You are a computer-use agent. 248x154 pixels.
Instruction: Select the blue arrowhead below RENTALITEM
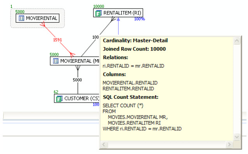(x=118, y=19)
